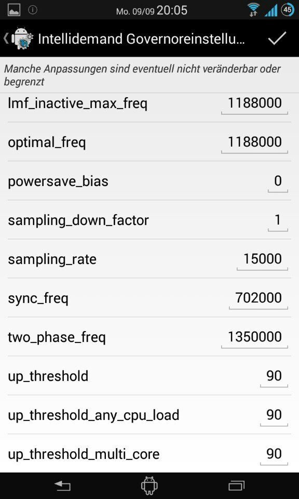Edit the up_threshold value field
299x499 pixels.
coord(274,376)
